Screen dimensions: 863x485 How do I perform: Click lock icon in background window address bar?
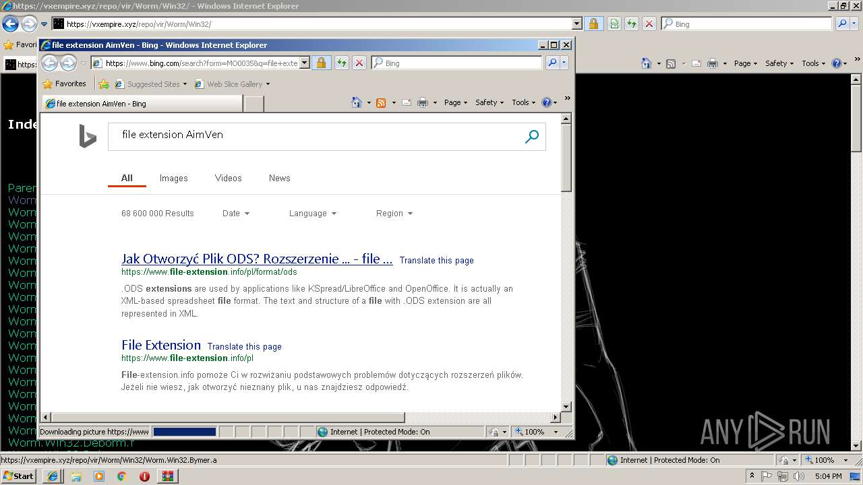click(593, 24)
